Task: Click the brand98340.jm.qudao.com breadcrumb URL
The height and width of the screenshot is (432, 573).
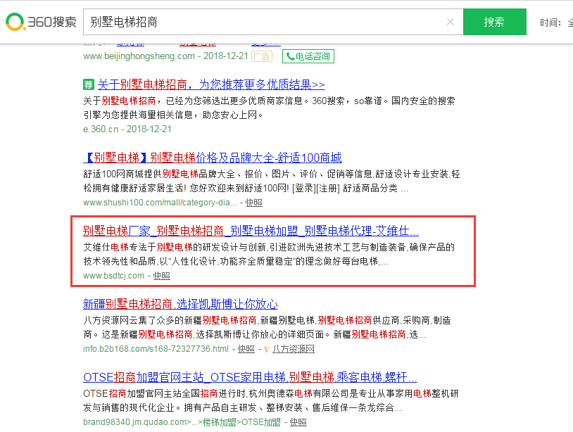Action: coord(182,422)
